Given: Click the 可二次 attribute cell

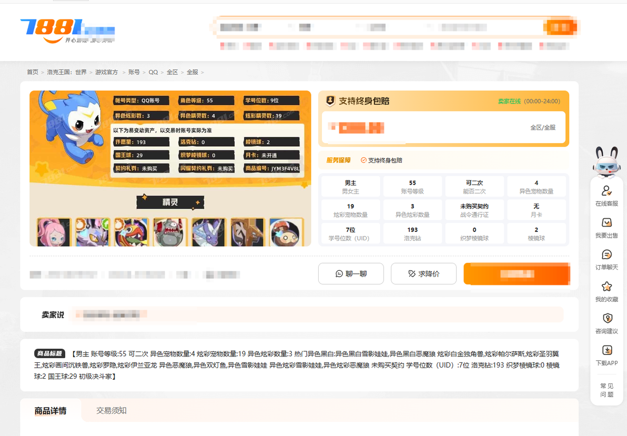Looking at the screenshot, I should pos(474,186).
